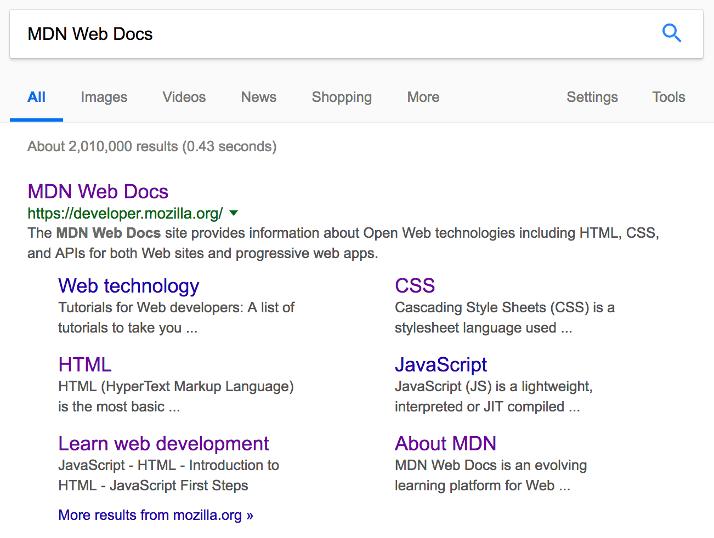Open the News search tab

click(258, 97)
